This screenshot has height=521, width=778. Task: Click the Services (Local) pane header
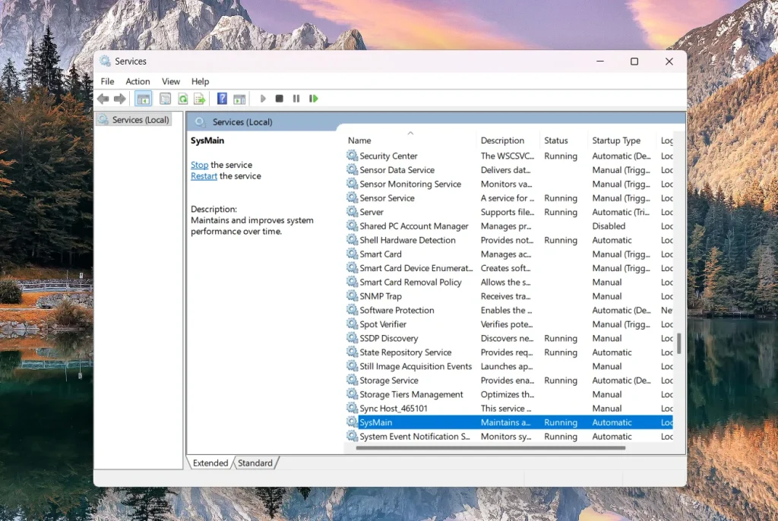pyautogui.click(x=242, y=122)
